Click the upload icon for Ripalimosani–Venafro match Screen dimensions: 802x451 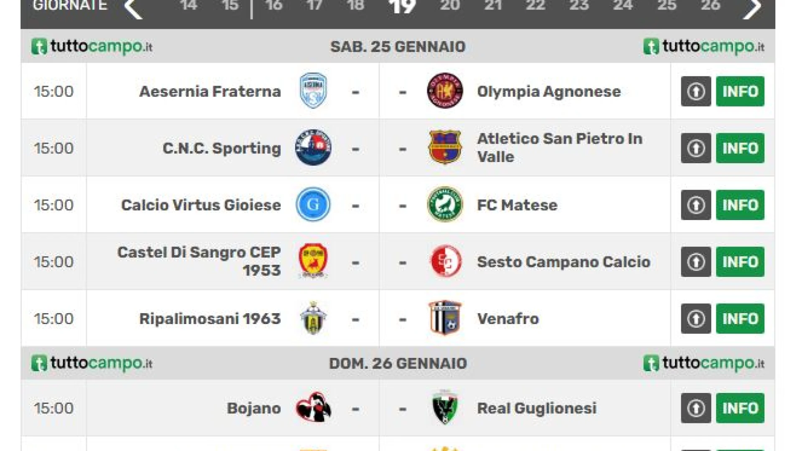tap(696, 319)
